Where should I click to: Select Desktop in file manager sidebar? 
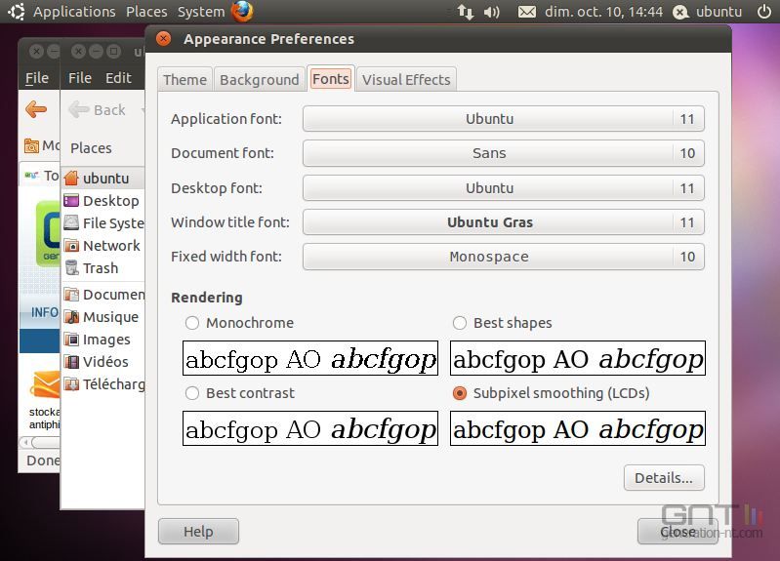pyautogui.click(x=103, y=201)
